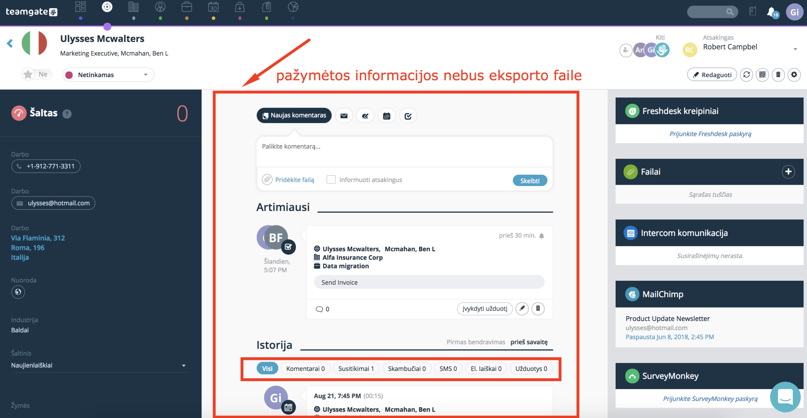Choose the email envelope action icon

tap(344, 116)
